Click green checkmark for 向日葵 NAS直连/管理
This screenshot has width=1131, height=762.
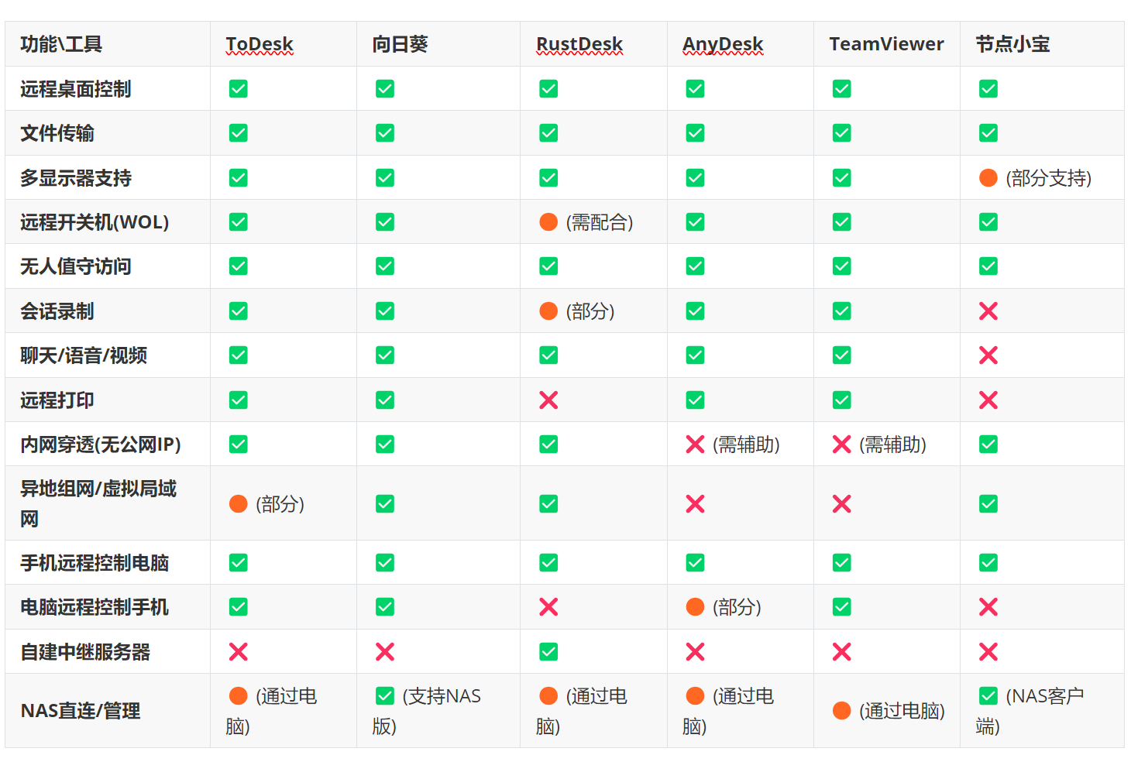[385, 696]
